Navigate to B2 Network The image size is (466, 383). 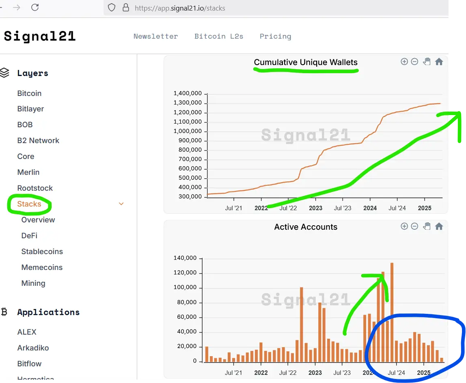point(38,140)
